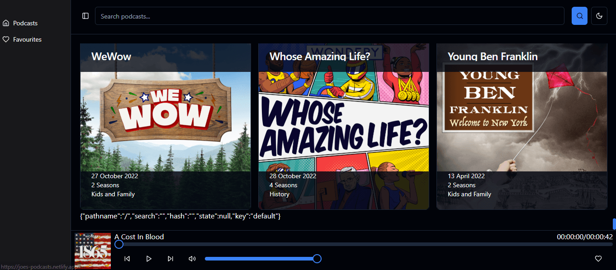This screenshot has width=616, height=270.
Task: Open Favourites in the sidebar
Action: (27, 39)
